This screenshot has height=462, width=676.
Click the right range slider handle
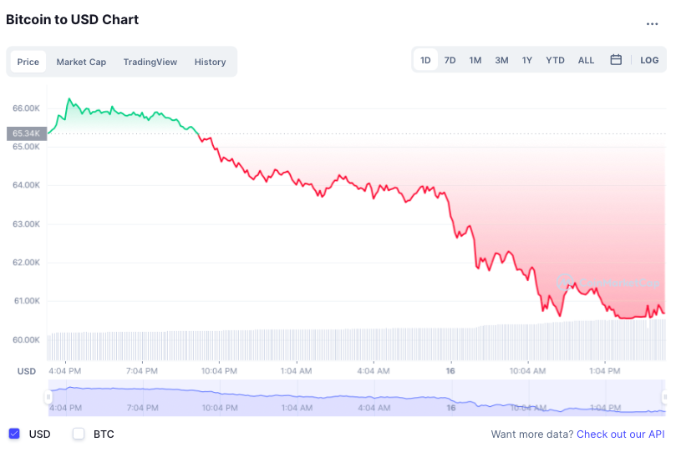pos(665,397)
